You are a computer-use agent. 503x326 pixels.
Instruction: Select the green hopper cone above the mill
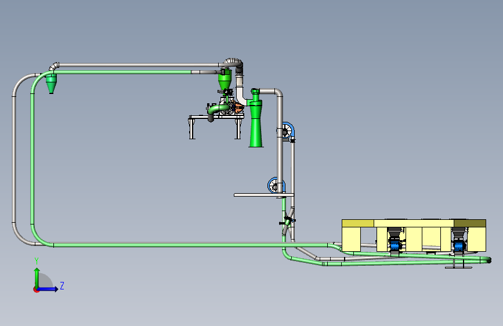coord(225,79)
